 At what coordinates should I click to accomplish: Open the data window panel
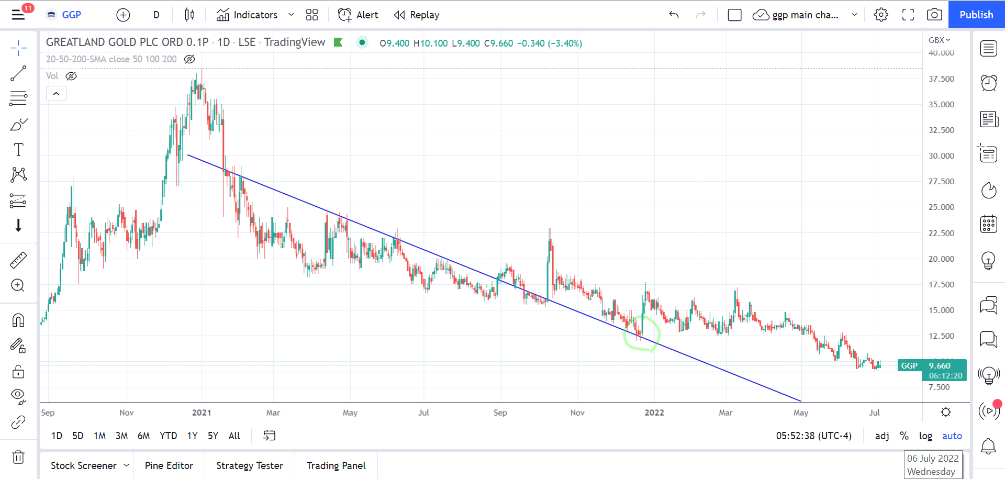[x=989, y=153]
